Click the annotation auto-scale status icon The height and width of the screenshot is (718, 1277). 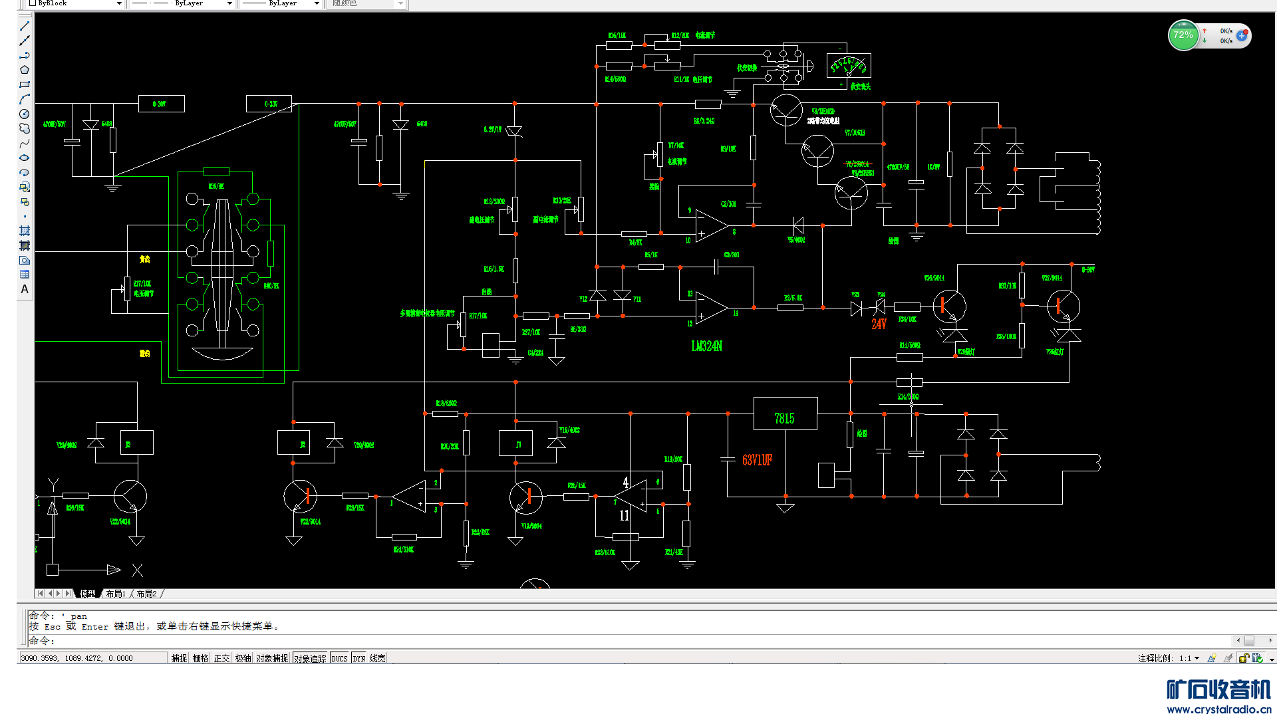(x=1227, y=658)
